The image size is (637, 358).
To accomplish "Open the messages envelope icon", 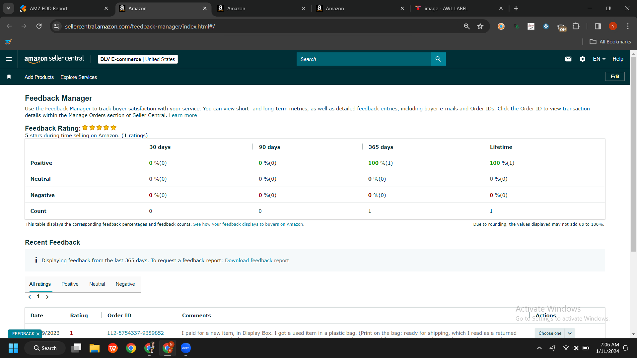I will coord(568,59).
